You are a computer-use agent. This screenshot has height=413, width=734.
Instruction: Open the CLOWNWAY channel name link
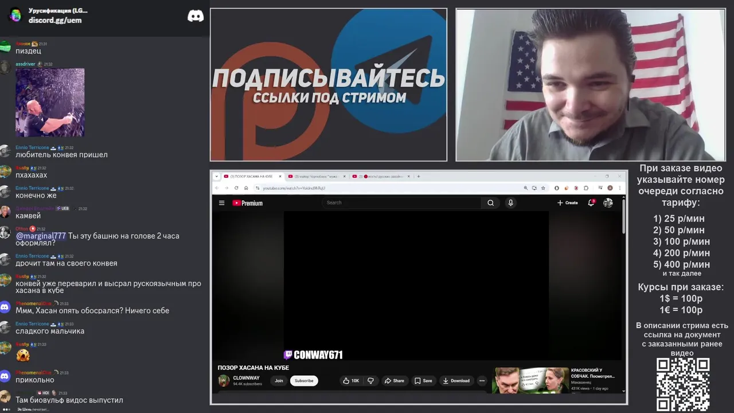pos(246,378)
